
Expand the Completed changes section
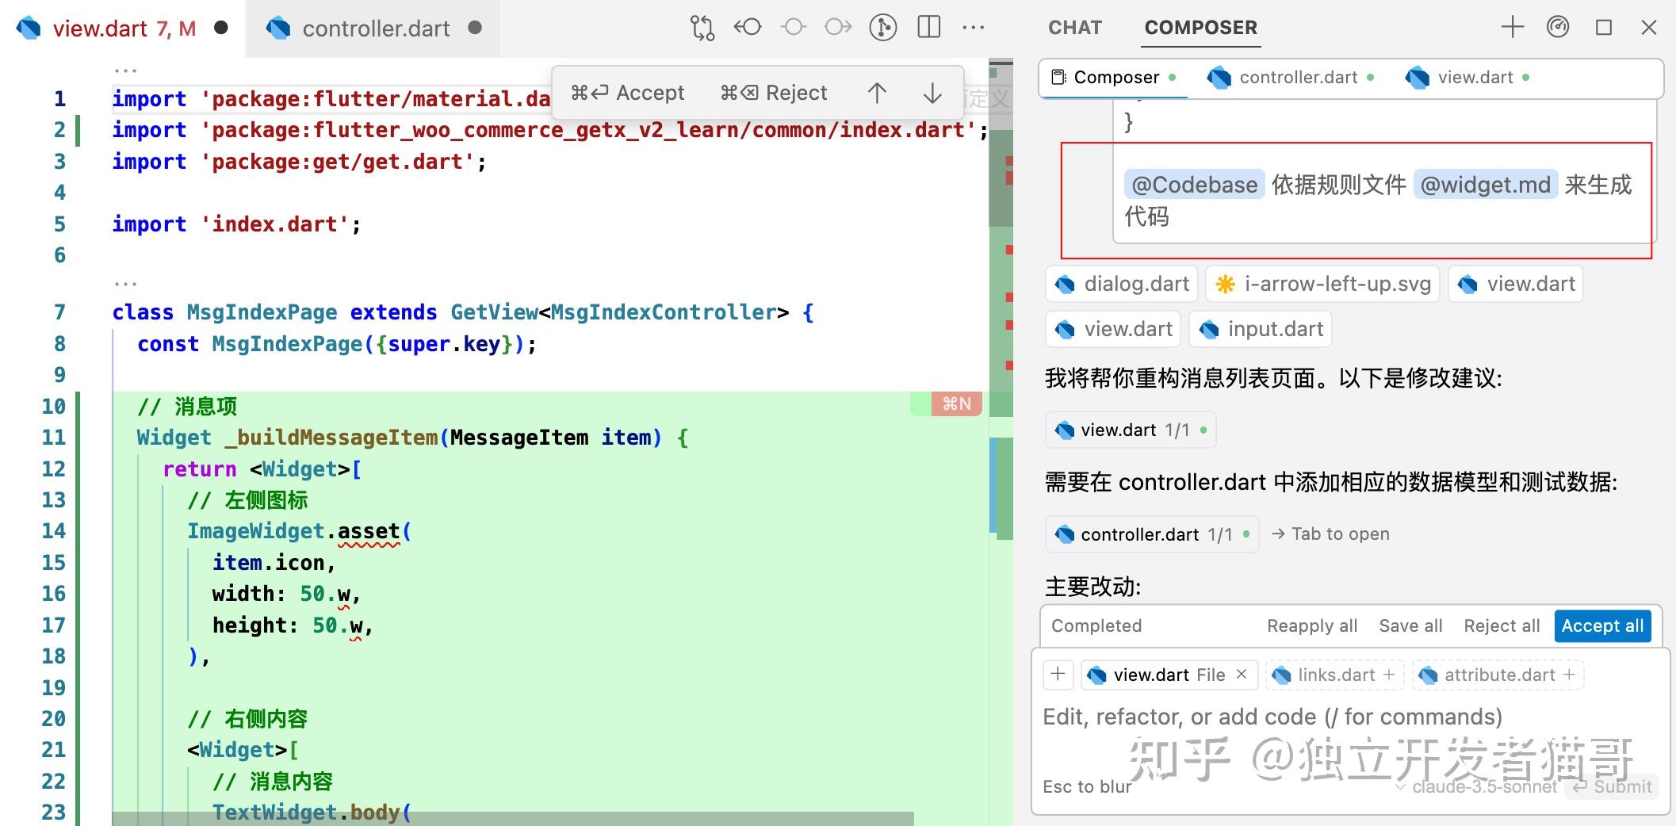point(1096,625)
